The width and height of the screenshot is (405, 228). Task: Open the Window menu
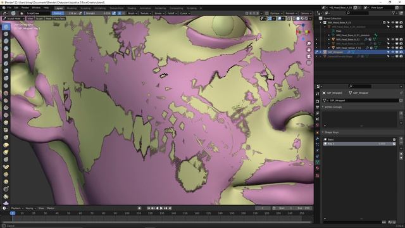(36, 8)
